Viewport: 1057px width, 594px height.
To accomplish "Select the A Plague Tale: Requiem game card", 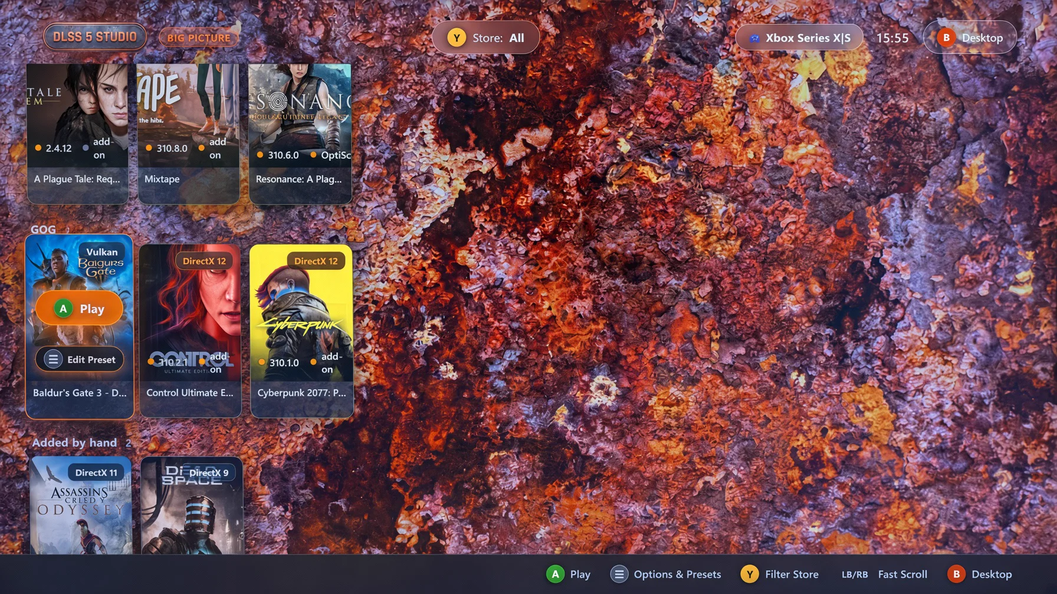I will click(x=77, y=133).
